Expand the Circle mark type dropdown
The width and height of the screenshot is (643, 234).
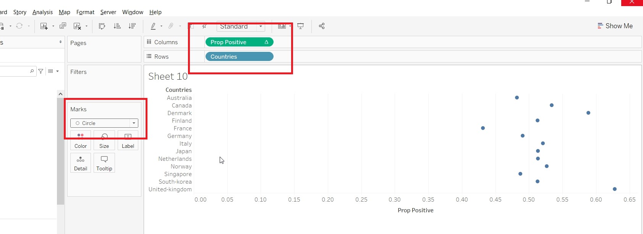tap(134, 123)
